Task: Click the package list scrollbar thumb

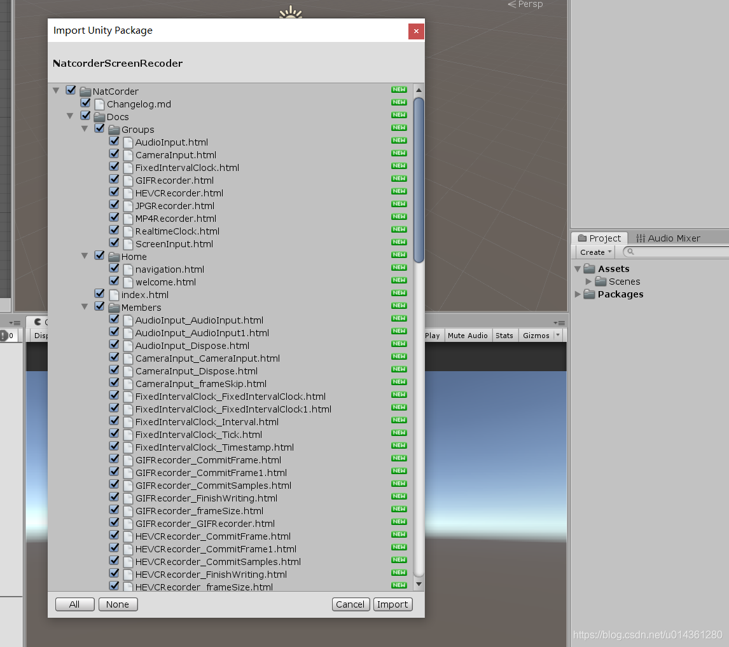Action: pyautogui.click(x=419, y=180)
